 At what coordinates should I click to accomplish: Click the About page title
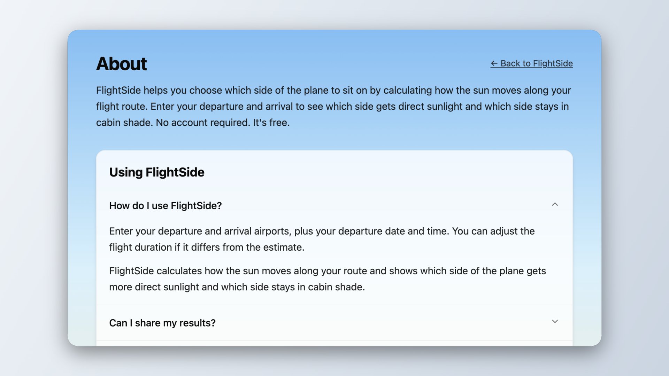[x=121, y=63]
